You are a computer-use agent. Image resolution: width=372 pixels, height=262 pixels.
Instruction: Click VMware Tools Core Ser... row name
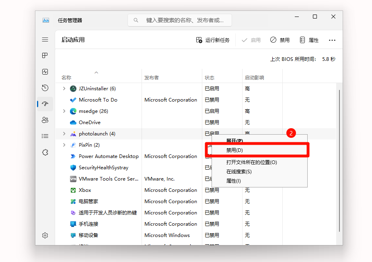tap(109, 179)
